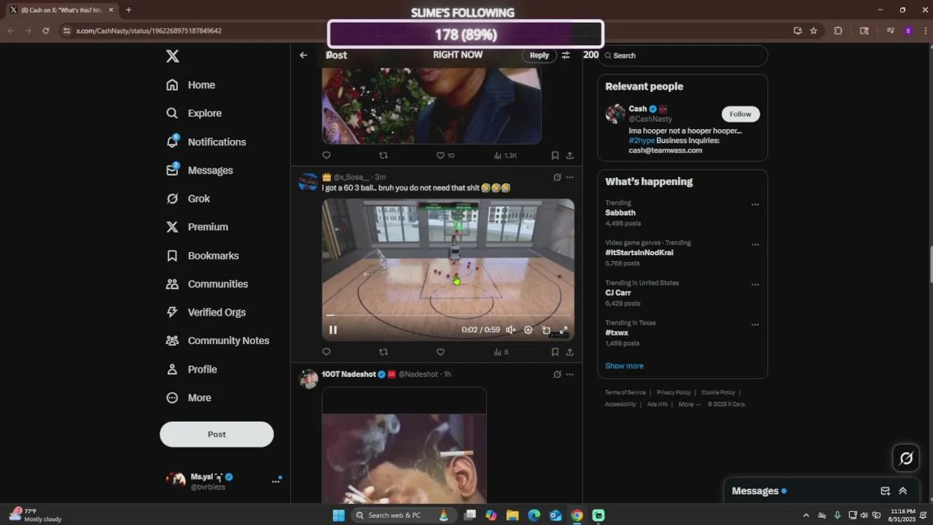Unmute the video with speaker icon

511,330
